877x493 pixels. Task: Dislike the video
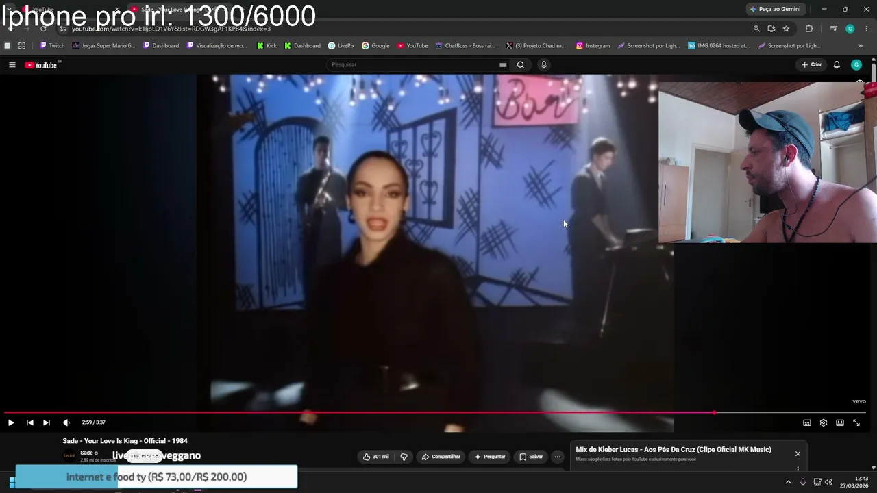(x=404, y=457)
